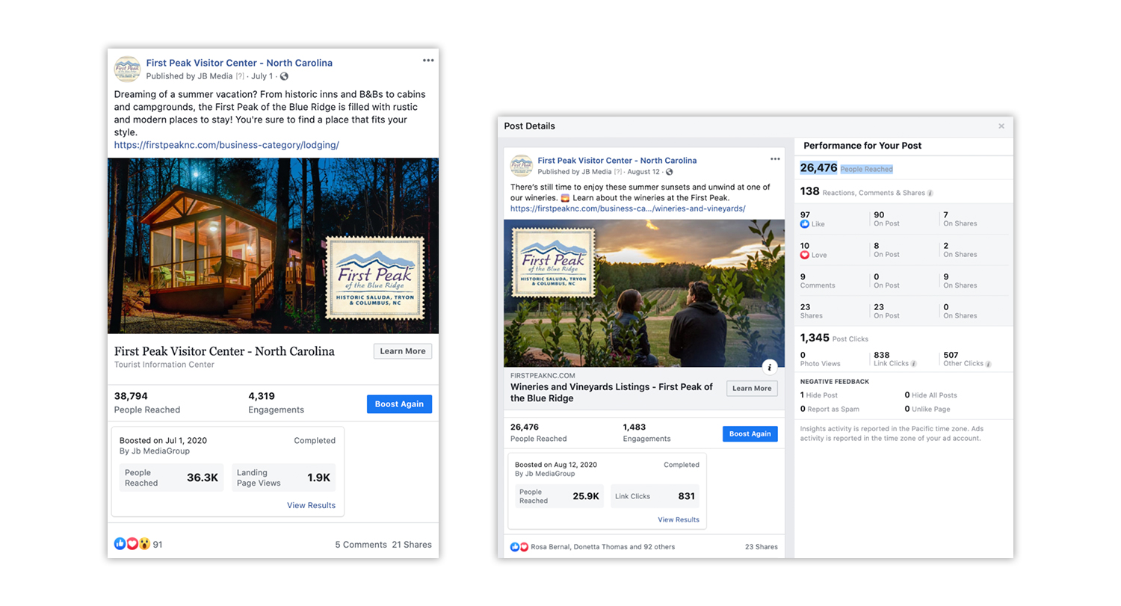Open View Results for Jul 1 boost
The image size is (1121, 606).
311,505
